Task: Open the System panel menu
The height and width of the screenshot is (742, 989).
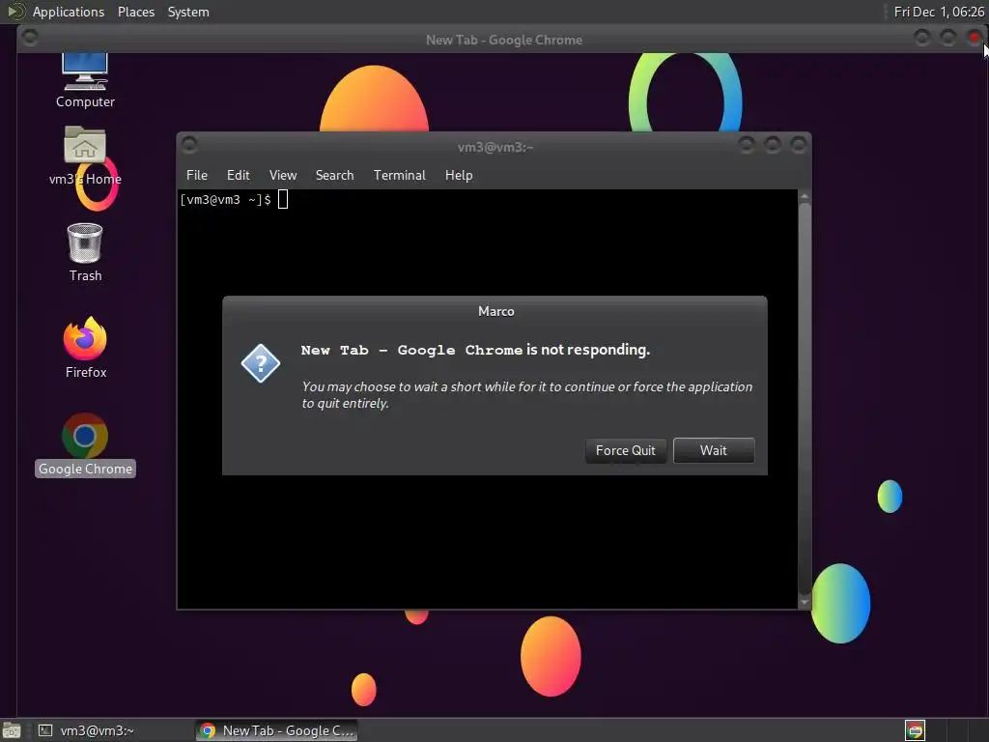Action: click(188, 12)
